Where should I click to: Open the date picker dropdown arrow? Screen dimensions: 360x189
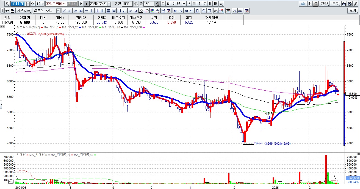109,4
